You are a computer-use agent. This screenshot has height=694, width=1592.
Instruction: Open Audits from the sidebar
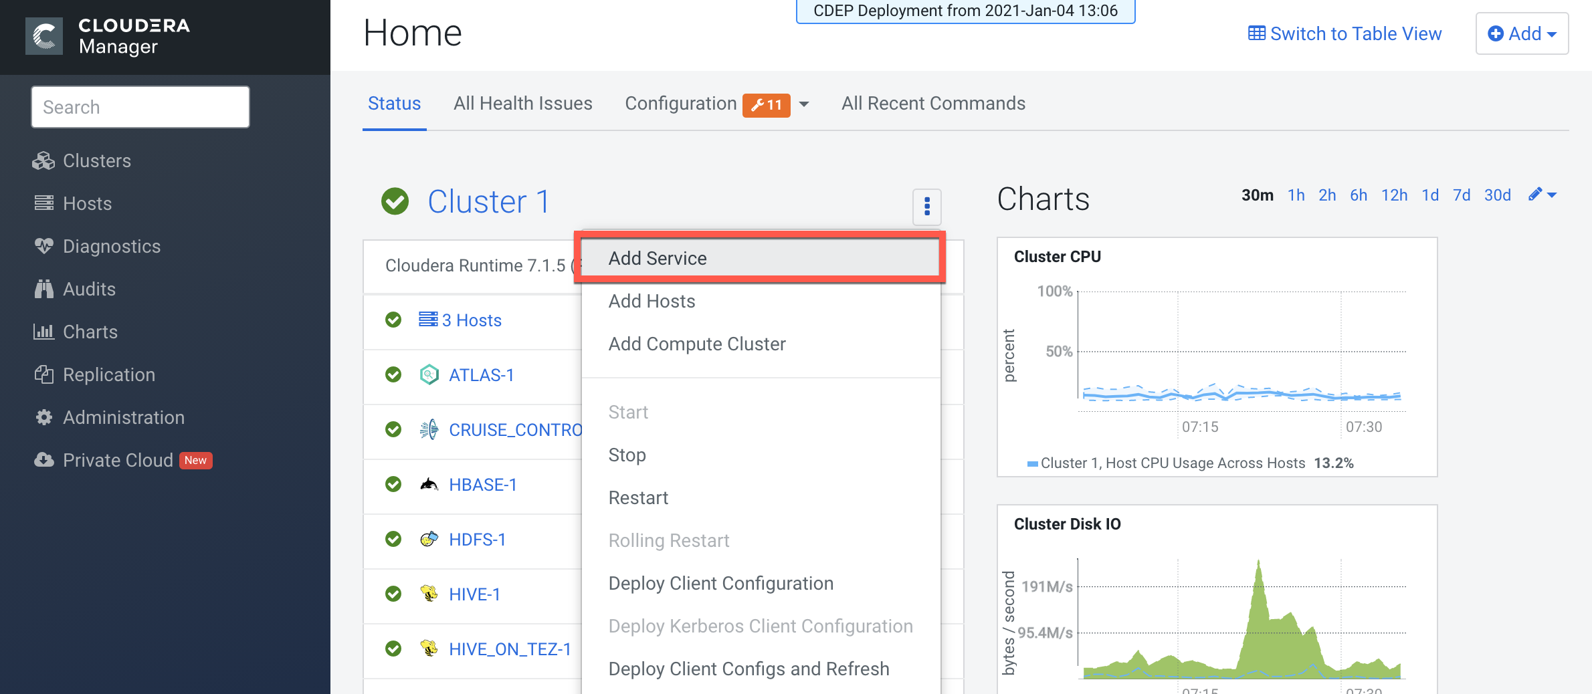point(74,289)
